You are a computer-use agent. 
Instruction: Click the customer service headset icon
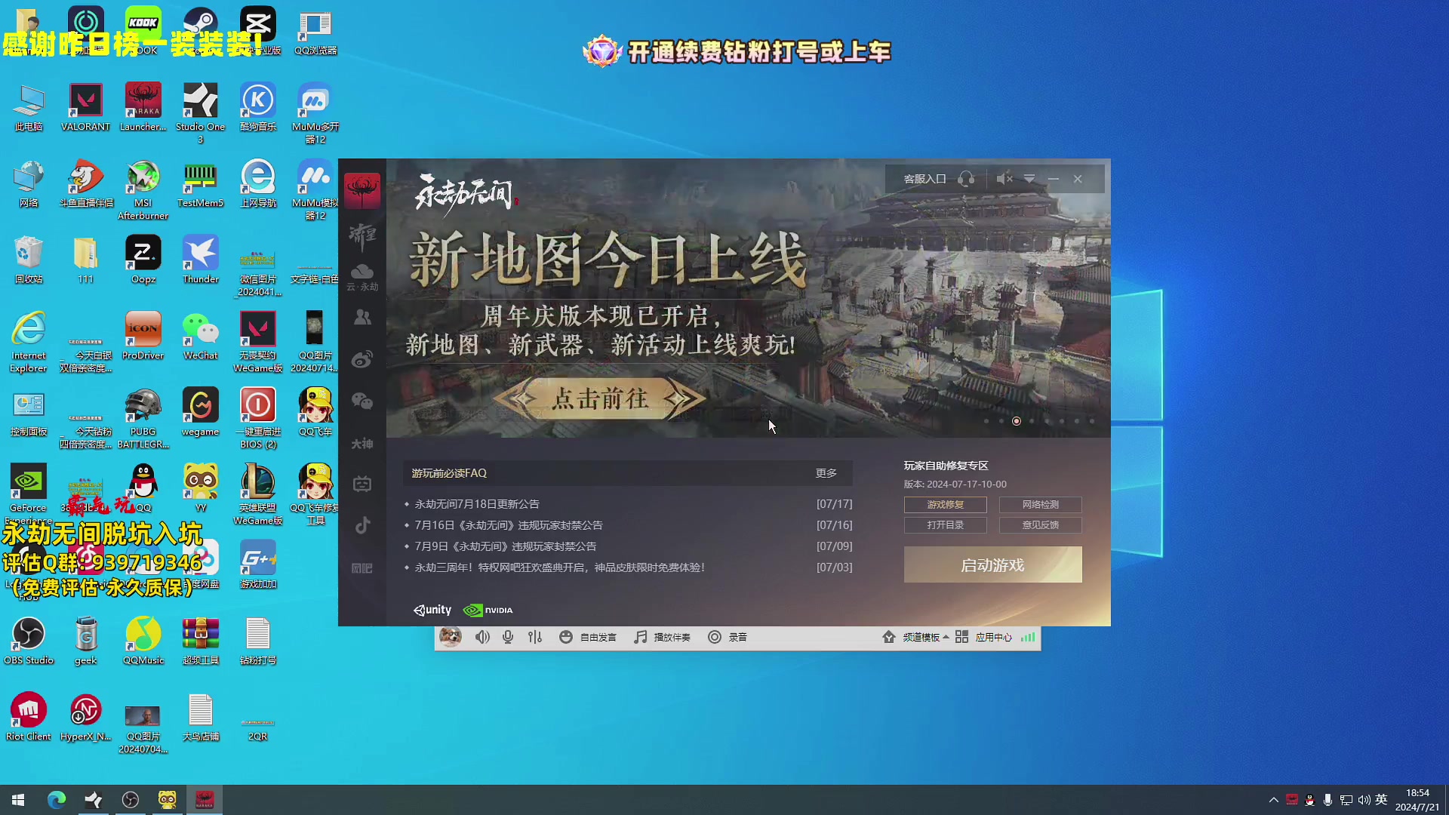point(966,179)
